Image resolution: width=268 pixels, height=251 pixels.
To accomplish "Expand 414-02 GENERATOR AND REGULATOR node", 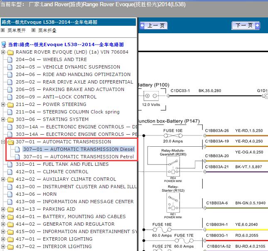I will click(3, 224).
